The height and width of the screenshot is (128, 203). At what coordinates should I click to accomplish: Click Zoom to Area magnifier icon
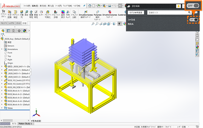97,24
